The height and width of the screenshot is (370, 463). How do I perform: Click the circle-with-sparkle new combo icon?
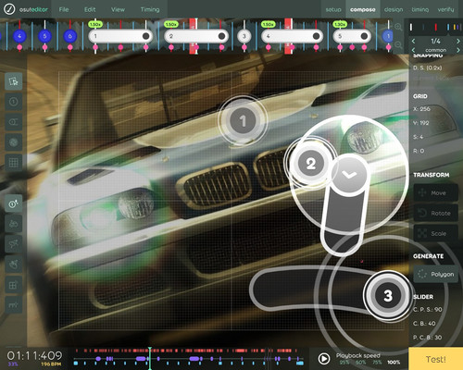tap(13, 203)
